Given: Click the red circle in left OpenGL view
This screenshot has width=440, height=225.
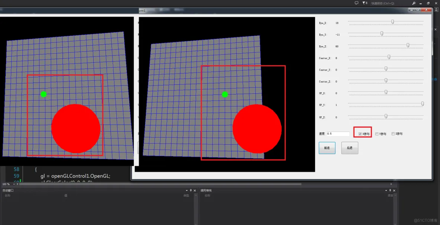Looking at the screenshot, I should click(76, 128).
